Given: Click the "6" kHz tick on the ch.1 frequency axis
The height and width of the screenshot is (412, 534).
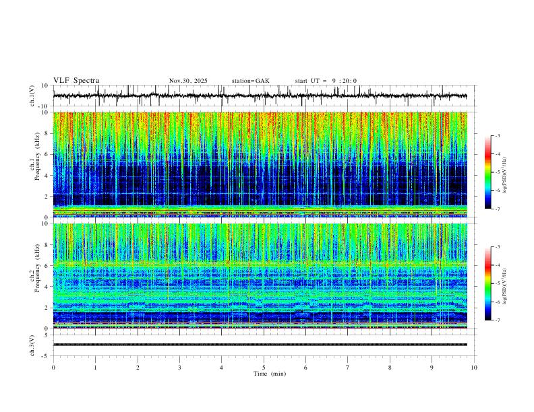Looking at the screenshot, I should [47, 154].
